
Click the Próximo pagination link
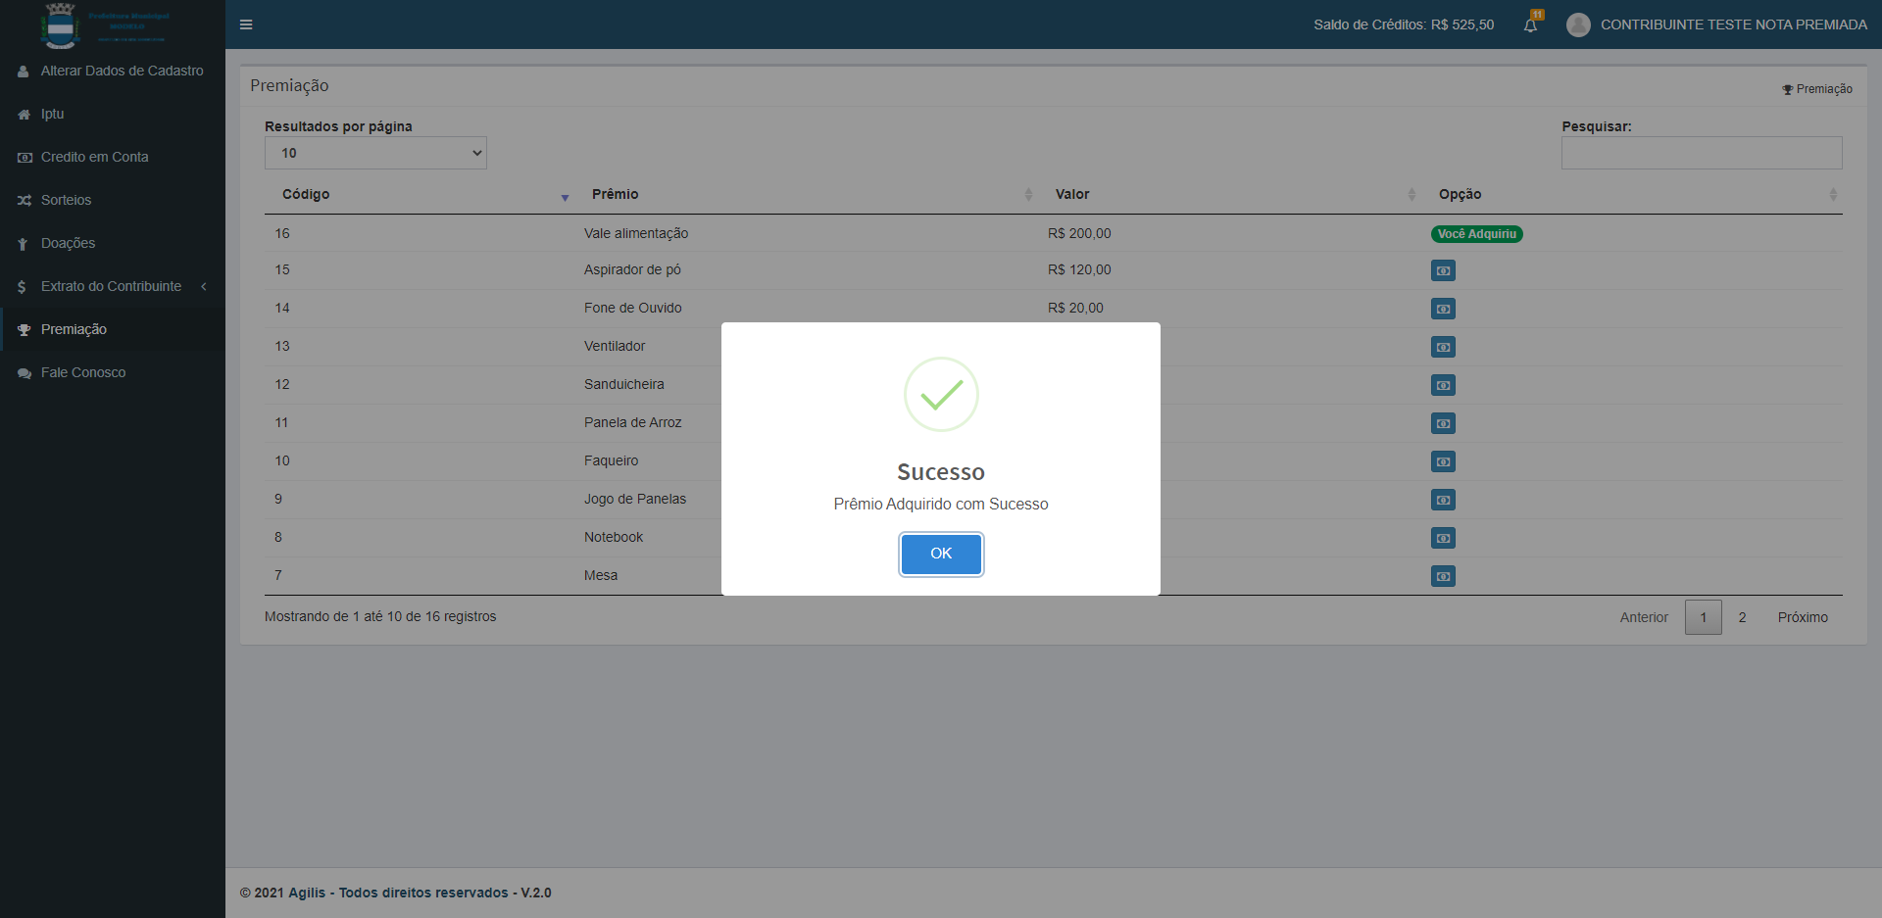(x=1802, y=617)
